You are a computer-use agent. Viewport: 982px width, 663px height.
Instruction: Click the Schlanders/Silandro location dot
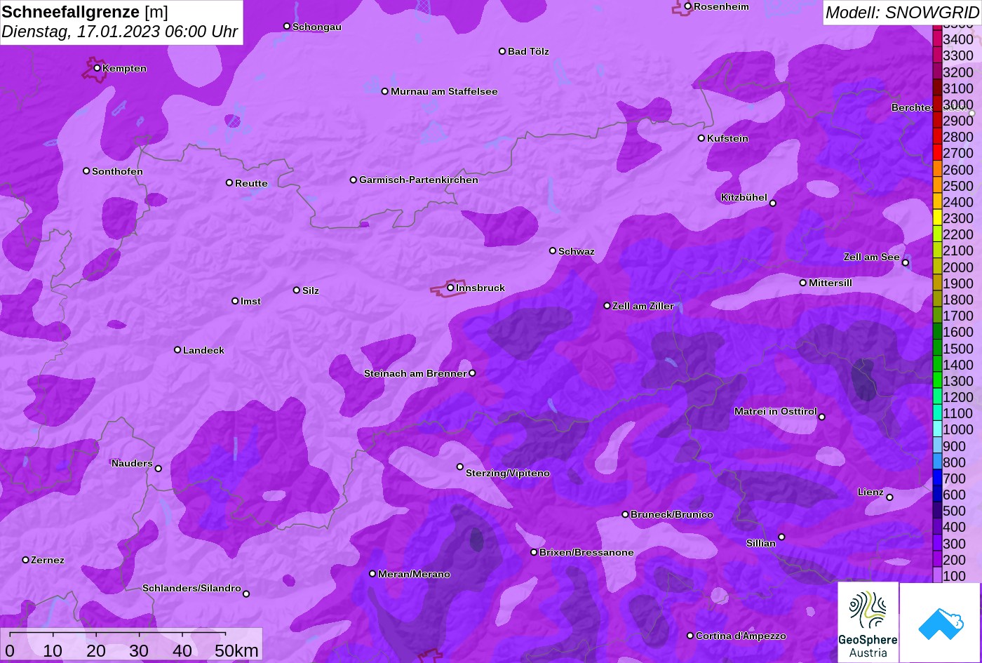246,594
